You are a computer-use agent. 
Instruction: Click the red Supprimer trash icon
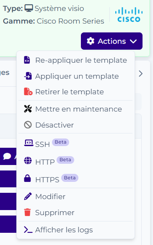[x=27, y=212]
